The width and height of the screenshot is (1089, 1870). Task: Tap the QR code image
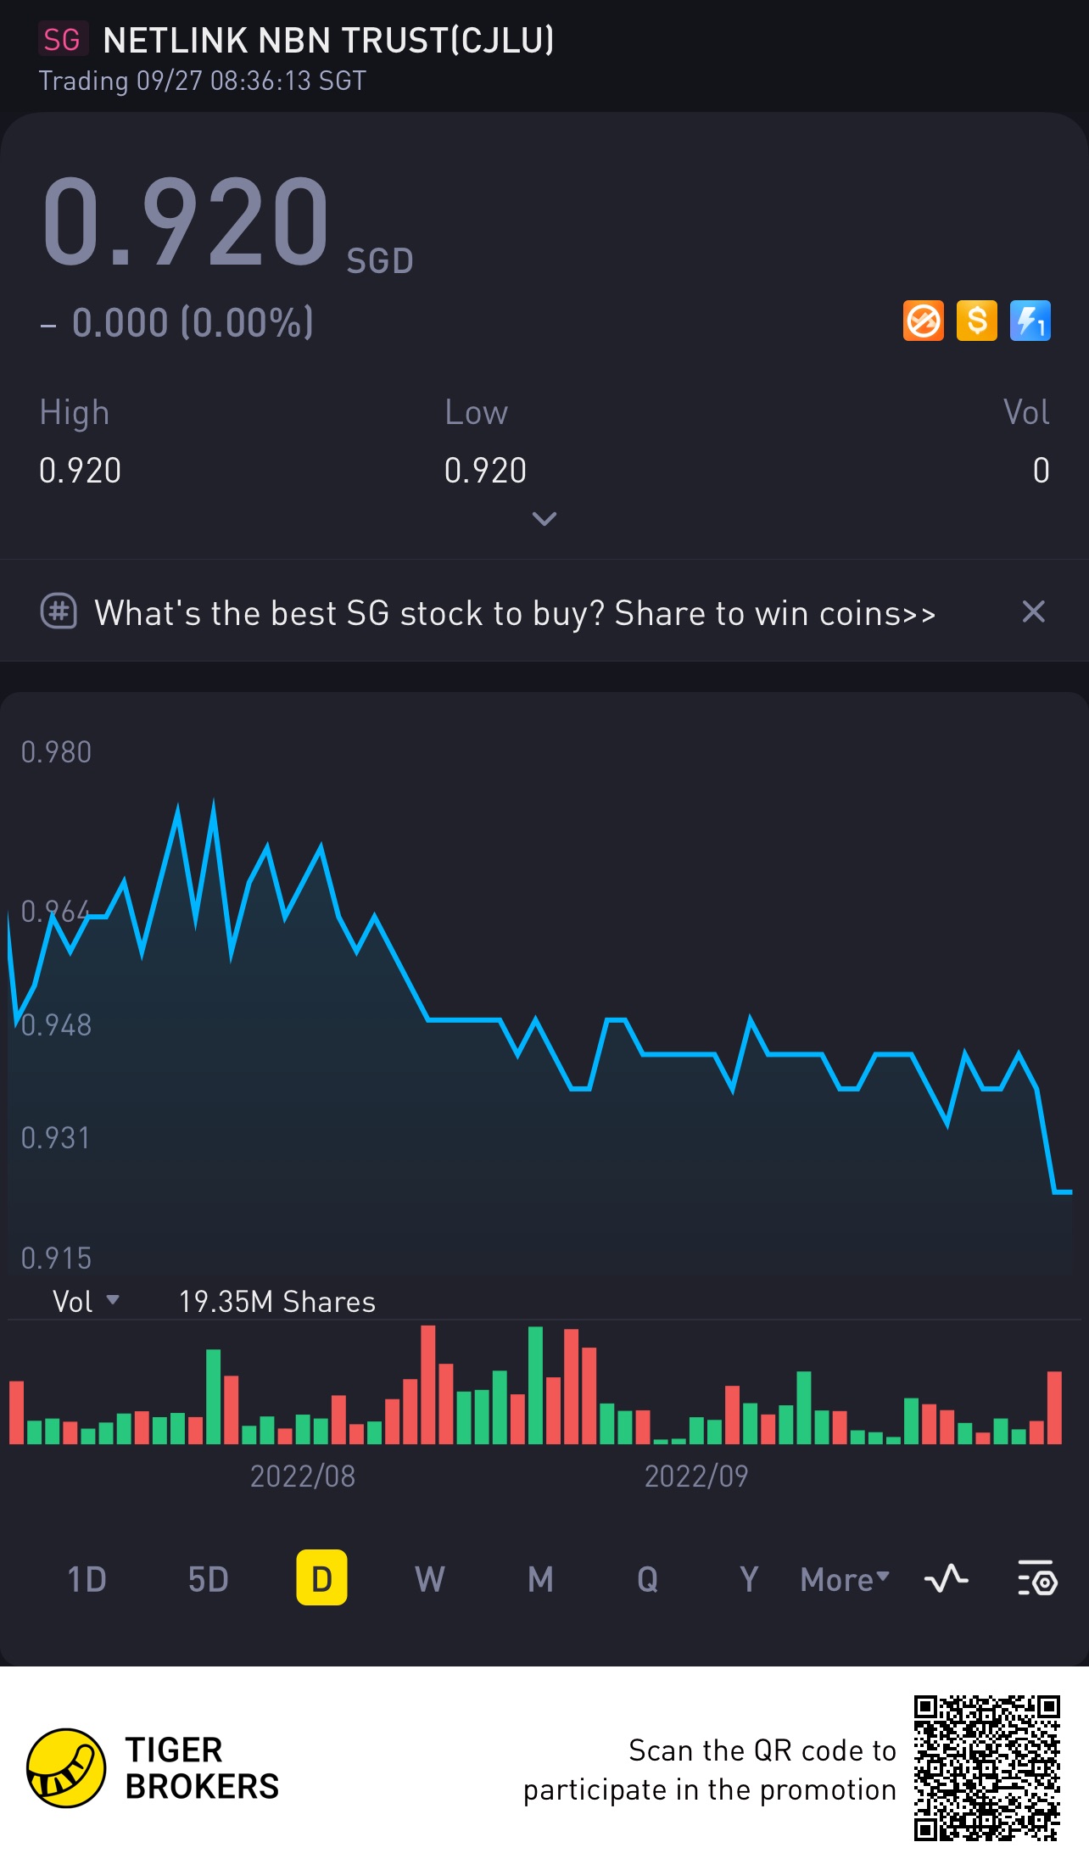coord(986,1767)
